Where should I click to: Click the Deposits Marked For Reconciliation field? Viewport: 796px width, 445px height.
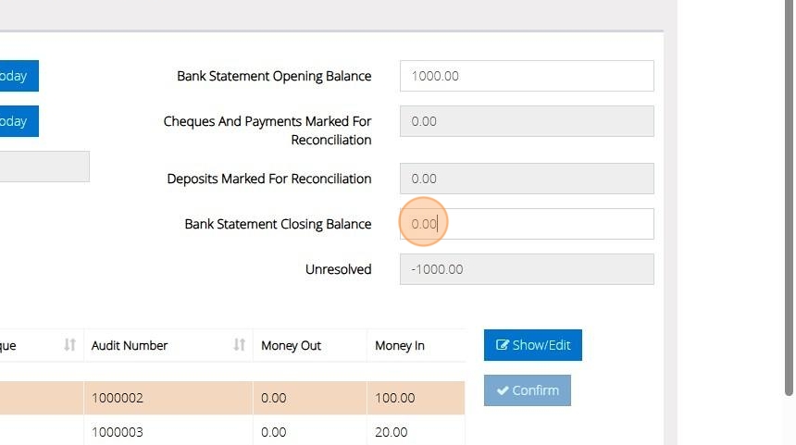[x=527, y=179]
